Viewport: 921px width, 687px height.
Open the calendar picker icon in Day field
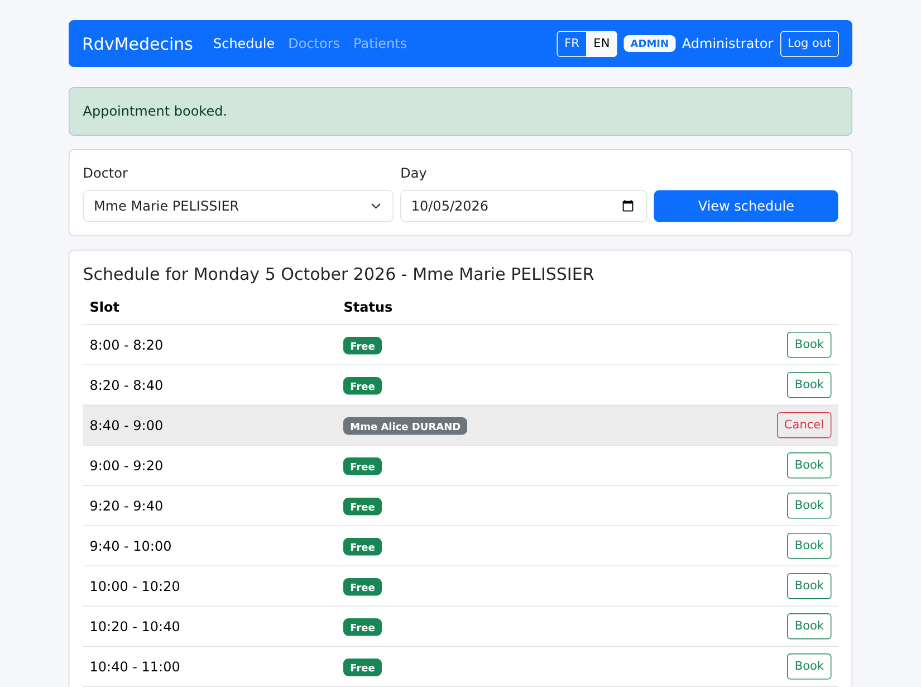(628, 206)
